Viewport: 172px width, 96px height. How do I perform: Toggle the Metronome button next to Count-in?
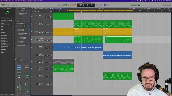pyautogui.click(x=107, y=5)
